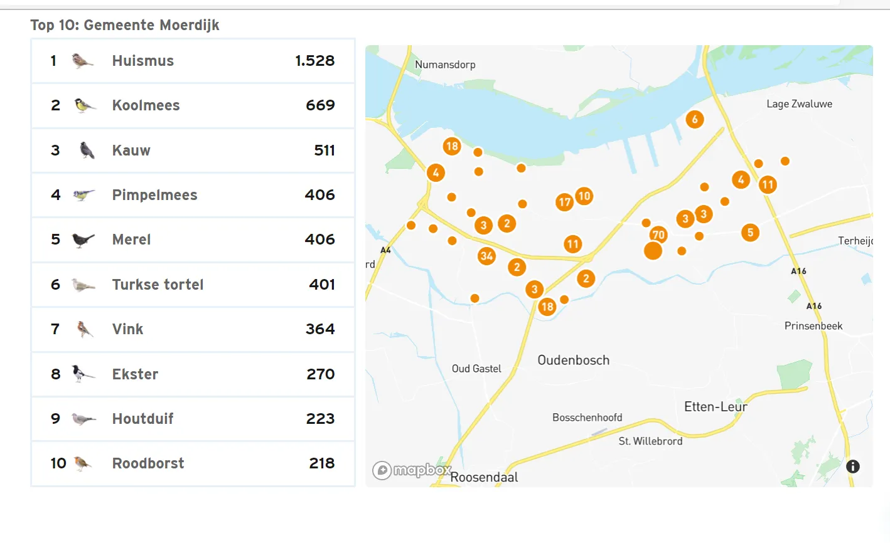Open the map cluster marker labeled 10
The width and height of the screenshot is (890, 543).
(x=584, y=196)
